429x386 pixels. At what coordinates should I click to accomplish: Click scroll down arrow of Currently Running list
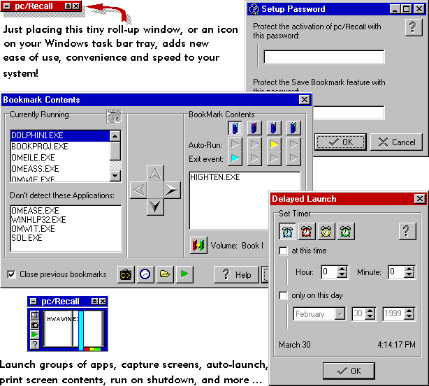[115, 176]
